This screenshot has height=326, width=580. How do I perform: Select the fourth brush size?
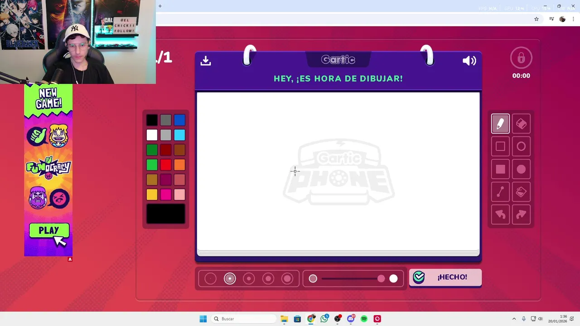pyautogui.click(x=268, y=278)
